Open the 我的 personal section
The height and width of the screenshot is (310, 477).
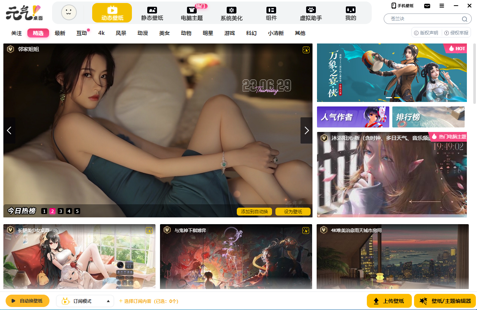(x=351, y=13)
